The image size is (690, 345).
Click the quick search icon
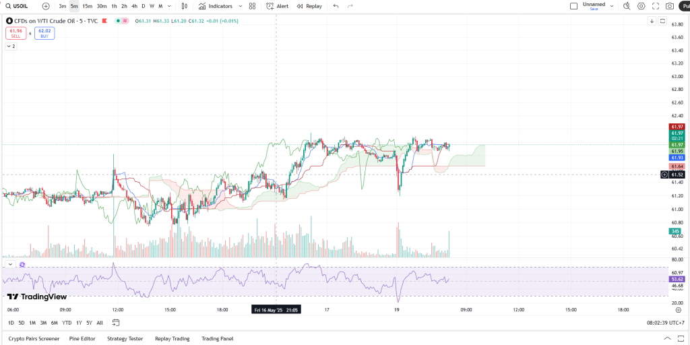tap(627, 6)
